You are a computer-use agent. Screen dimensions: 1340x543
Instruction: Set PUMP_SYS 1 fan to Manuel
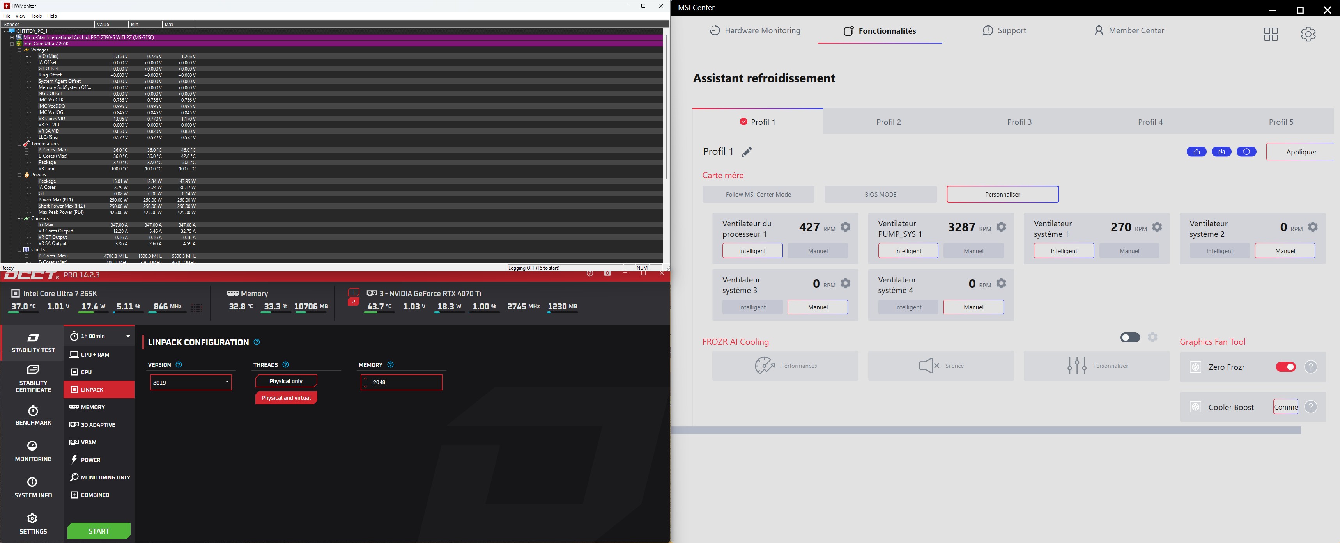[973, 251]
